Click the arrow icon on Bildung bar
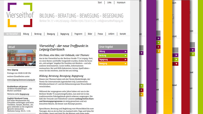 pyautogui.click(x=126, y=51)
